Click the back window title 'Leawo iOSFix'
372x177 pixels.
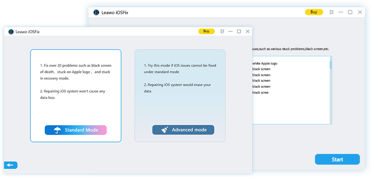pos(115,13)
